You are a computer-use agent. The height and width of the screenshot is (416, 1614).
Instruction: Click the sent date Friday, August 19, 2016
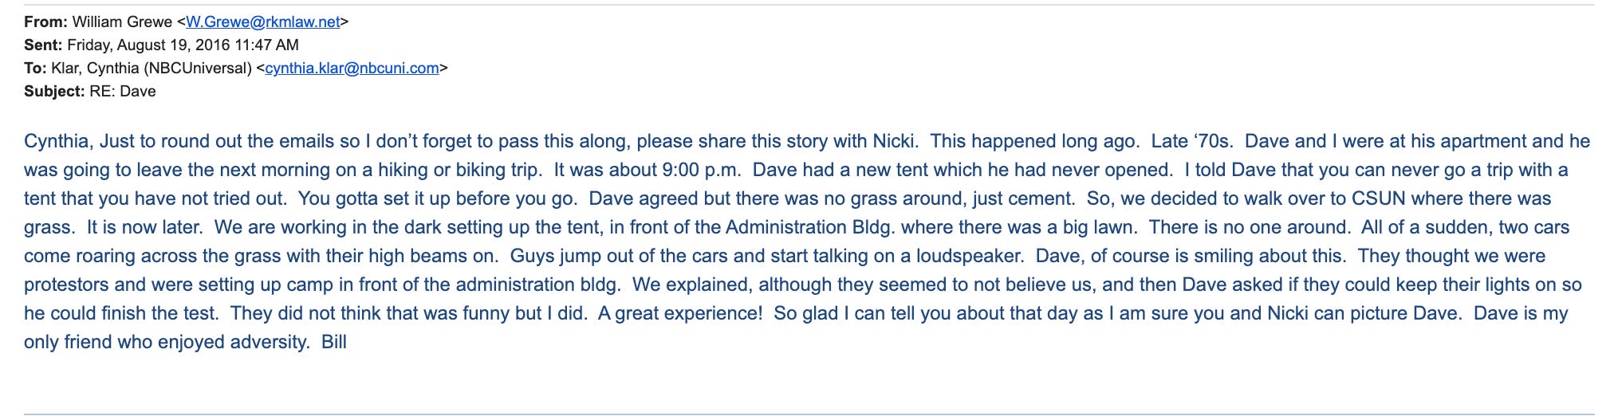tap(148, 45)
